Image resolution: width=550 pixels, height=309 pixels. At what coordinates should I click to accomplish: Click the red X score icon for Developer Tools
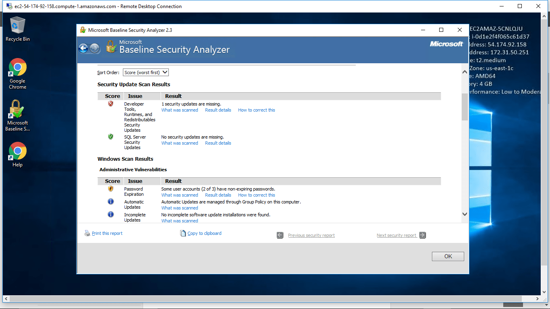point(110,104)
